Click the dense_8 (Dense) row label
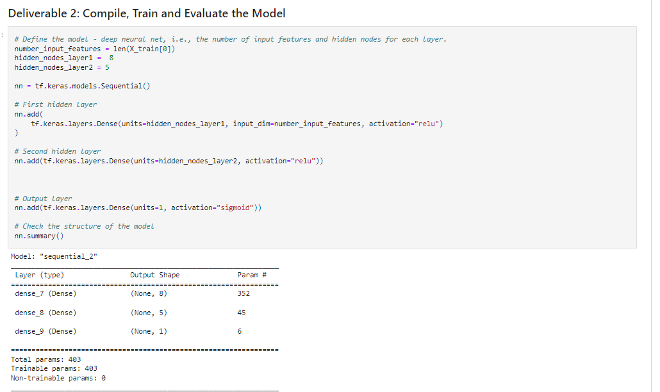 click(46, 313)
